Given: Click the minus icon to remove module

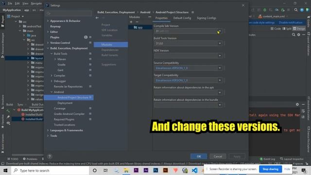Looking at the screenshot, I should [137, 22].
